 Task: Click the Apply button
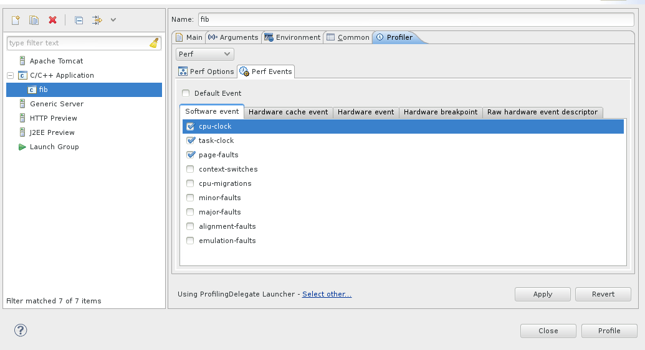pos(543,294)
